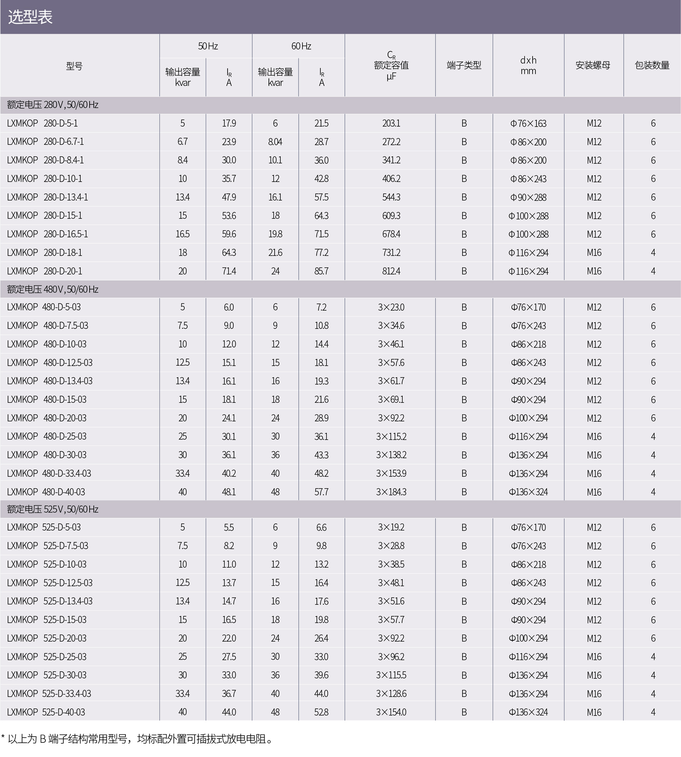Select model LXMKOP 280-D-20-1
The image size is (681, 757).
[x=45, y=271]
